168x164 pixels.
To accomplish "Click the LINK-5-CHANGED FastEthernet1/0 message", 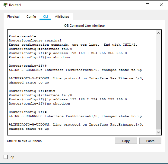I will click(75, 116).
